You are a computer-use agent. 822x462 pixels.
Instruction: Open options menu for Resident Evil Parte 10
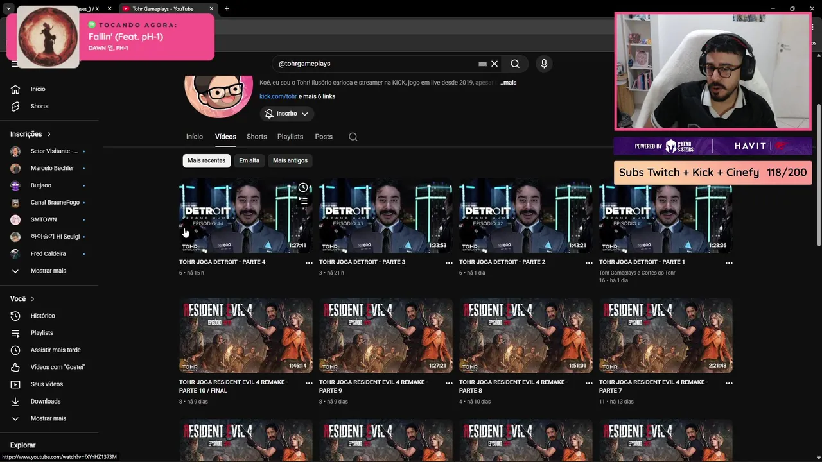[x=309, y=382]
